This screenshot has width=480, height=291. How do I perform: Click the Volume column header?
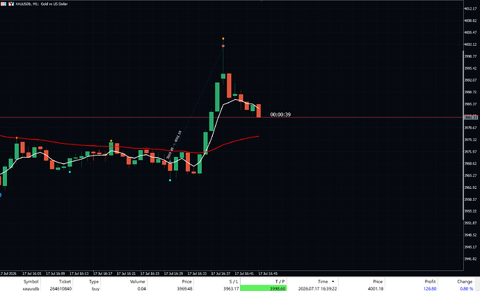click(138, 281)
